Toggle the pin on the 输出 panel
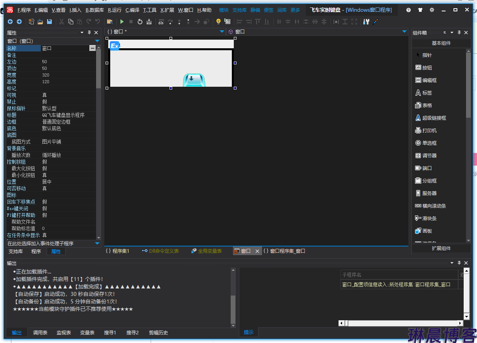The image size is (477, 343). click(x=459, y=263)
